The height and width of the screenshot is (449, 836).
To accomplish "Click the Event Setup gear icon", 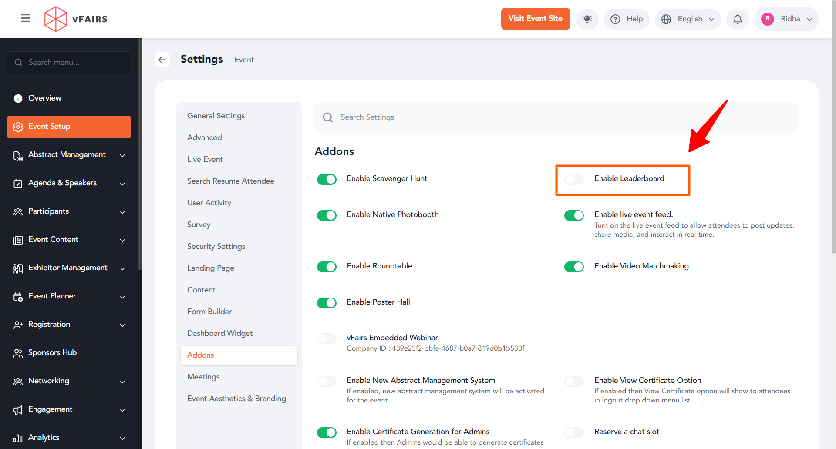I will point(18,127).
